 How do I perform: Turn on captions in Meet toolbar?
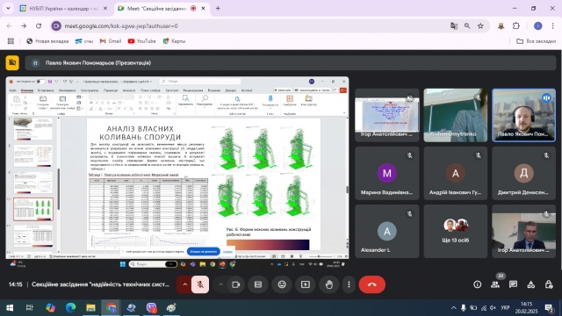258,284
